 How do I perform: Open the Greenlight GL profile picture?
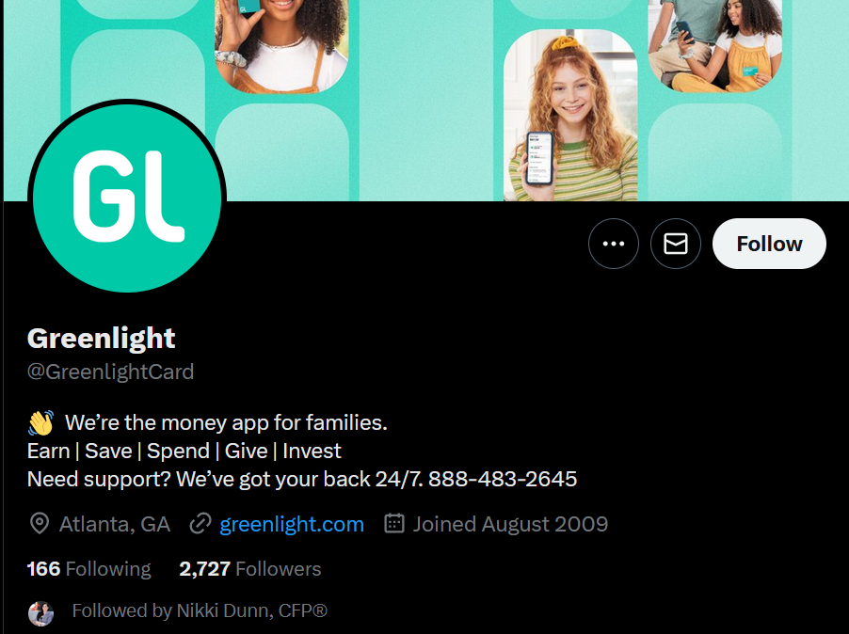pyautogui.click(x=127, y=198)
